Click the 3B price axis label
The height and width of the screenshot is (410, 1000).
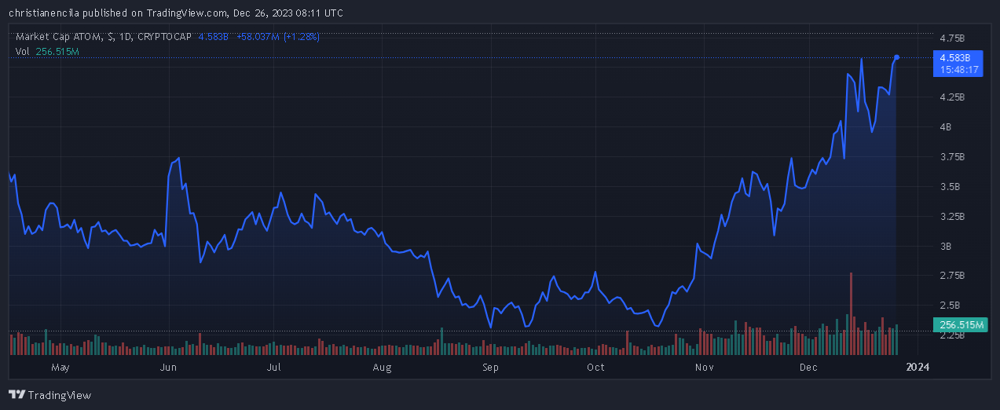click(x=946, y=246)
